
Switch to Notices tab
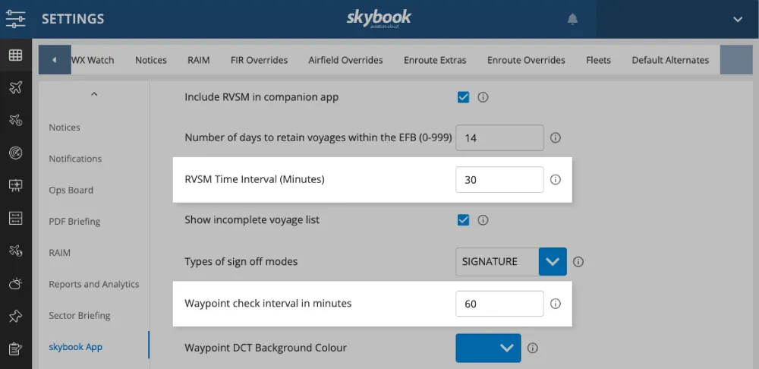[x=151, y=60]
